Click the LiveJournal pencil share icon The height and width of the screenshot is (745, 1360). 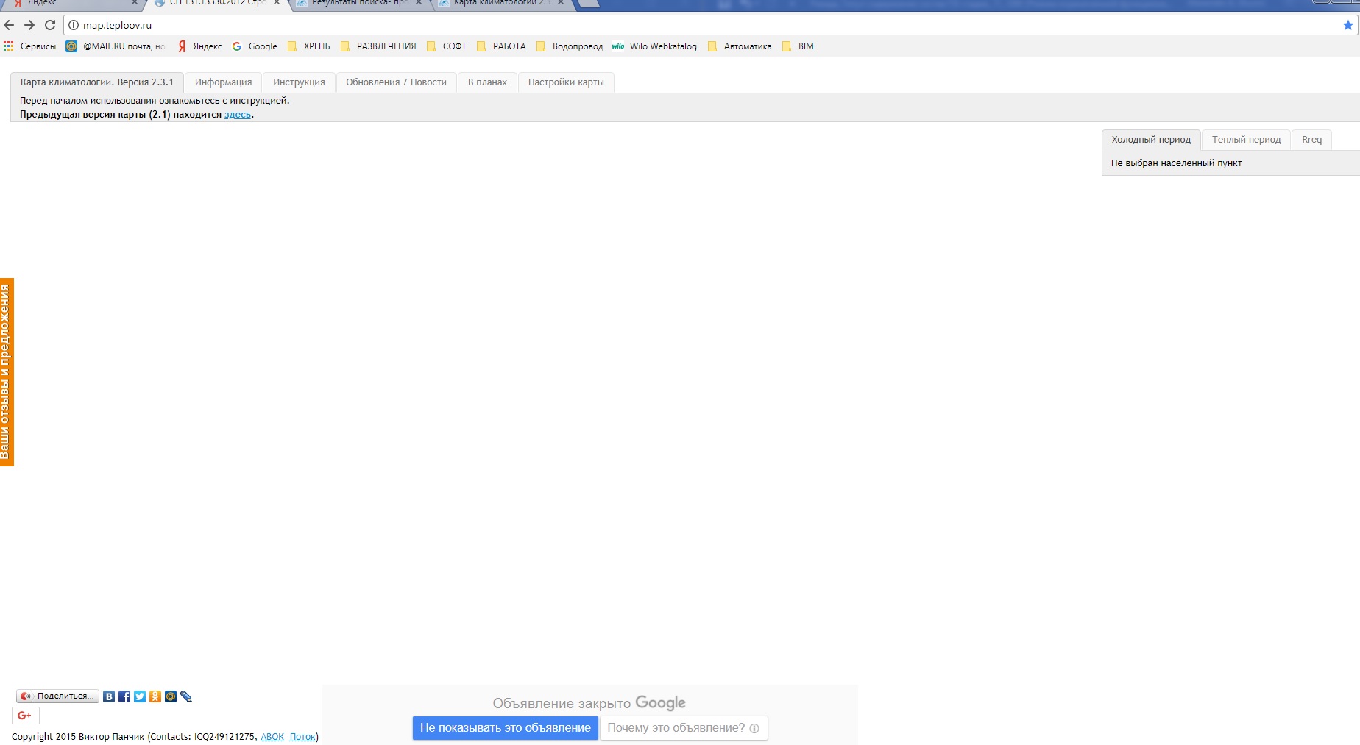[186, 696]
